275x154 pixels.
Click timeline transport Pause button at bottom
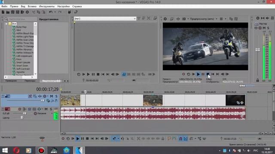click(x=82, y=139)
